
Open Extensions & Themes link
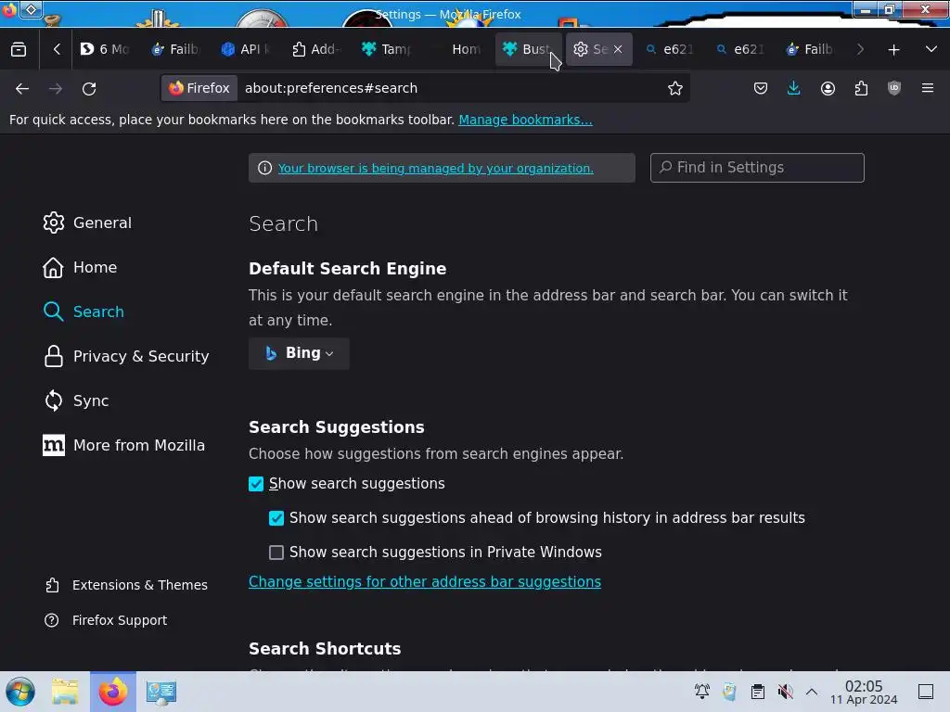pyautogui.click(x=126, y=585)
